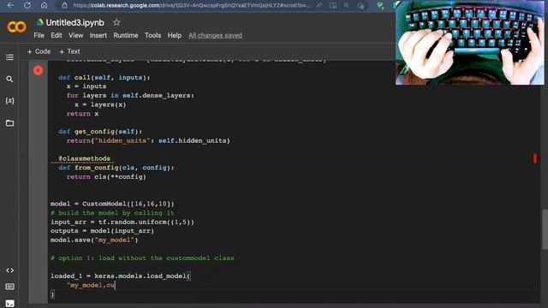Click the 'option 1: load without' comment

click(x=142, y=258)
